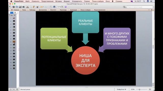Screen dimensions: 163x91
Task: Click fit slide to window icon
Action: [x=150, y=89]
